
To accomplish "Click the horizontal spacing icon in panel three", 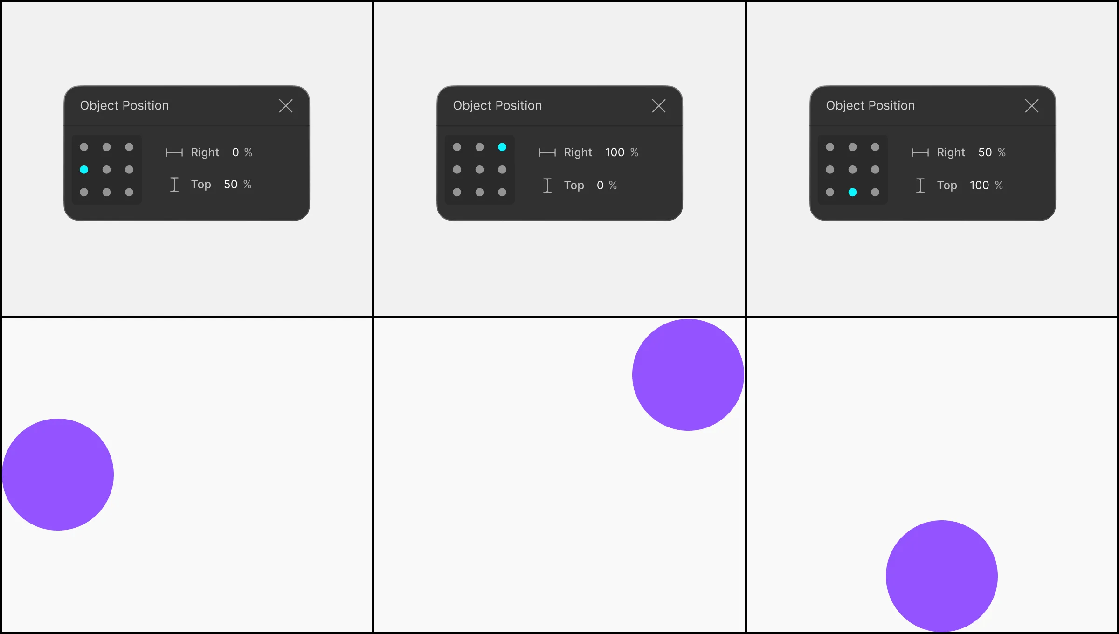I will pos(920,152).
